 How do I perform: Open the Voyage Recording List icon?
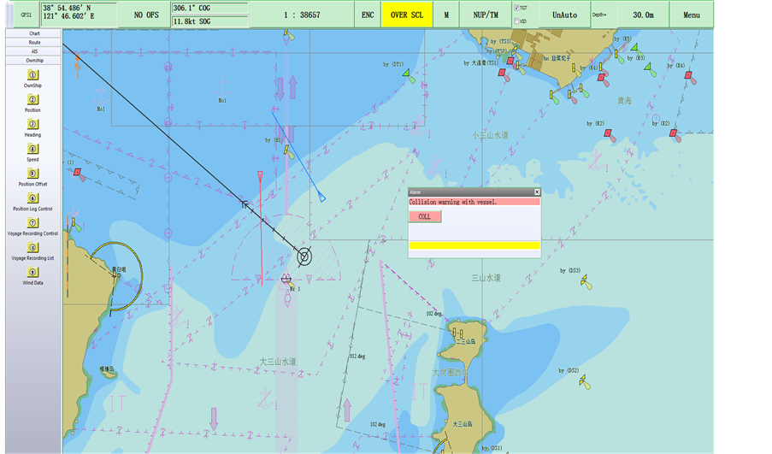pyautogui.click(x=32, y=248)
